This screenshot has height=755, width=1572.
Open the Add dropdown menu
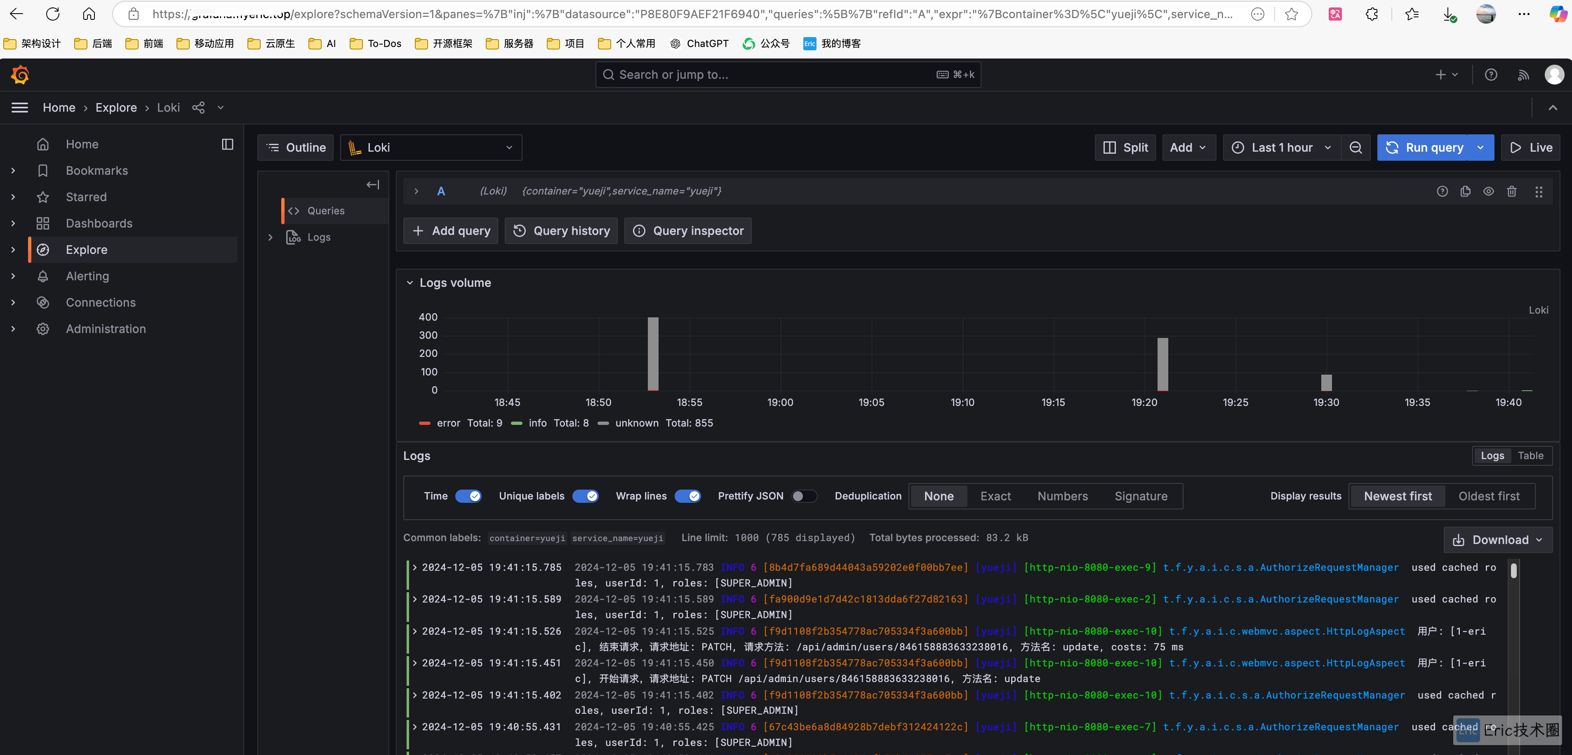(x=1188, y=148)
